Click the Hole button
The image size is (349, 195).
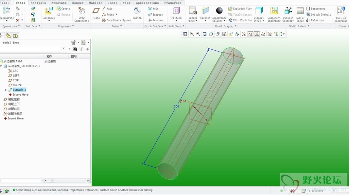point(153,9)
